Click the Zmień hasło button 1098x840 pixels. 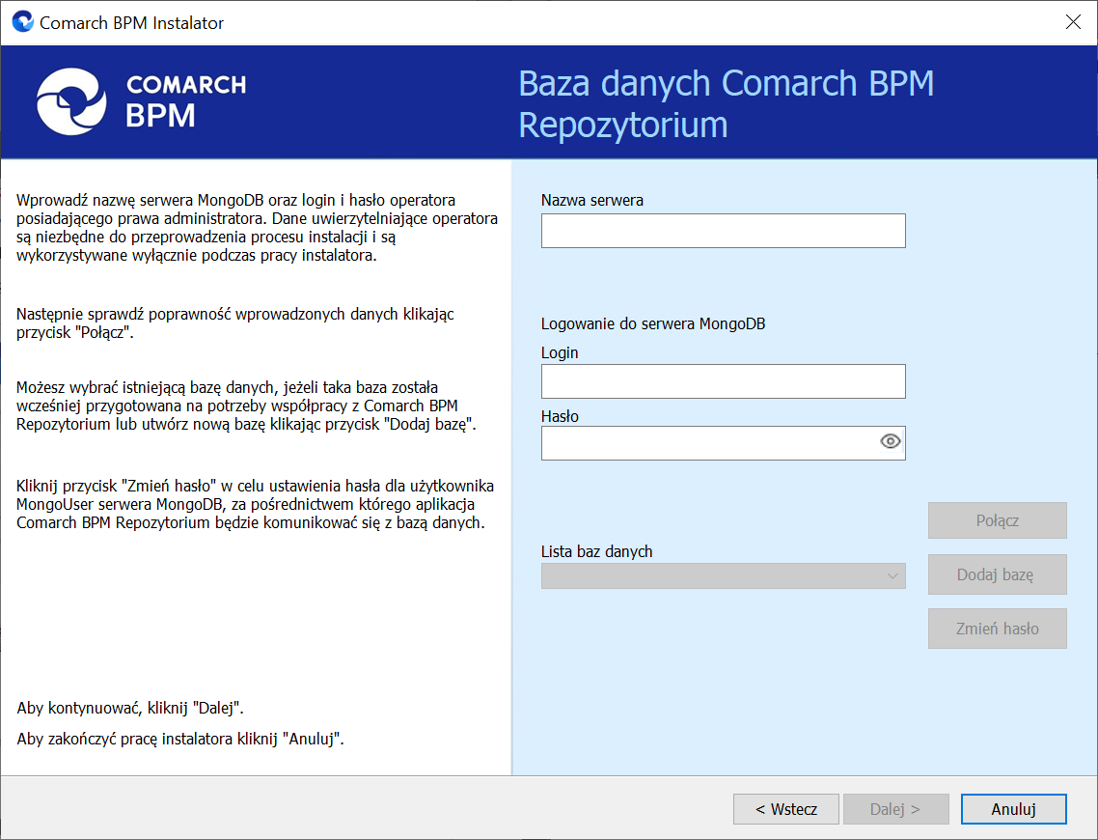point(997,629)
